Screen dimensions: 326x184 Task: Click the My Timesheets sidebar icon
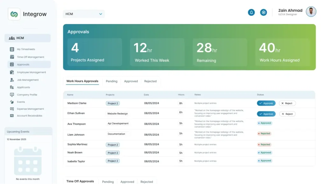[12, 49]
